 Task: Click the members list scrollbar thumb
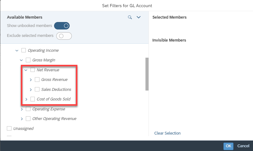point(147,74)
